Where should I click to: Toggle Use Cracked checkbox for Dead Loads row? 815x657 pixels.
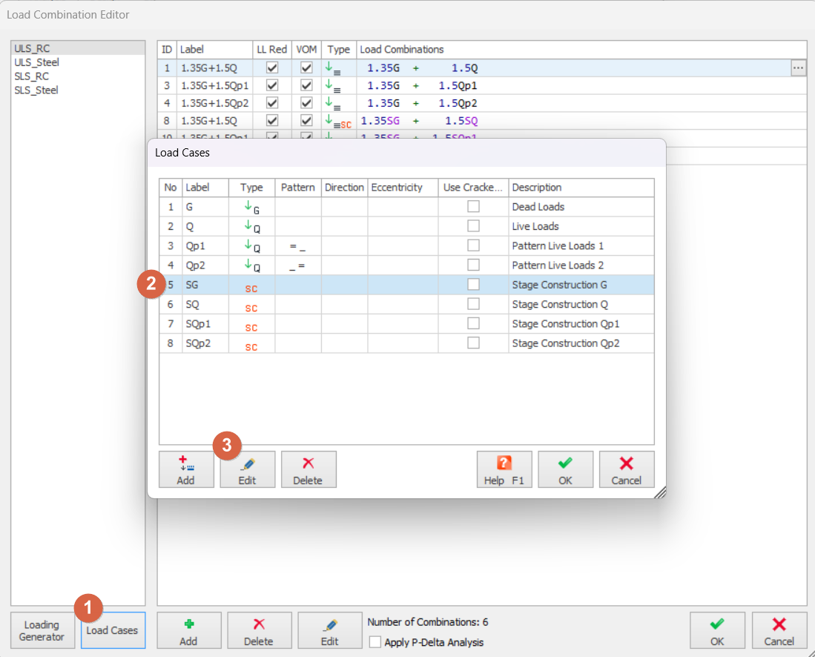pyautogui.click(x=473, y=207)
